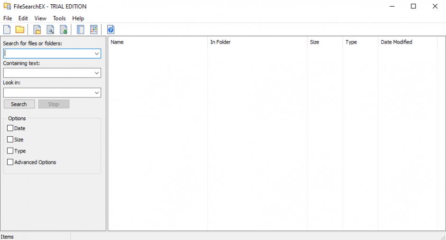
Task: Expand the Containing text dropdown
Action: (97, 73)
